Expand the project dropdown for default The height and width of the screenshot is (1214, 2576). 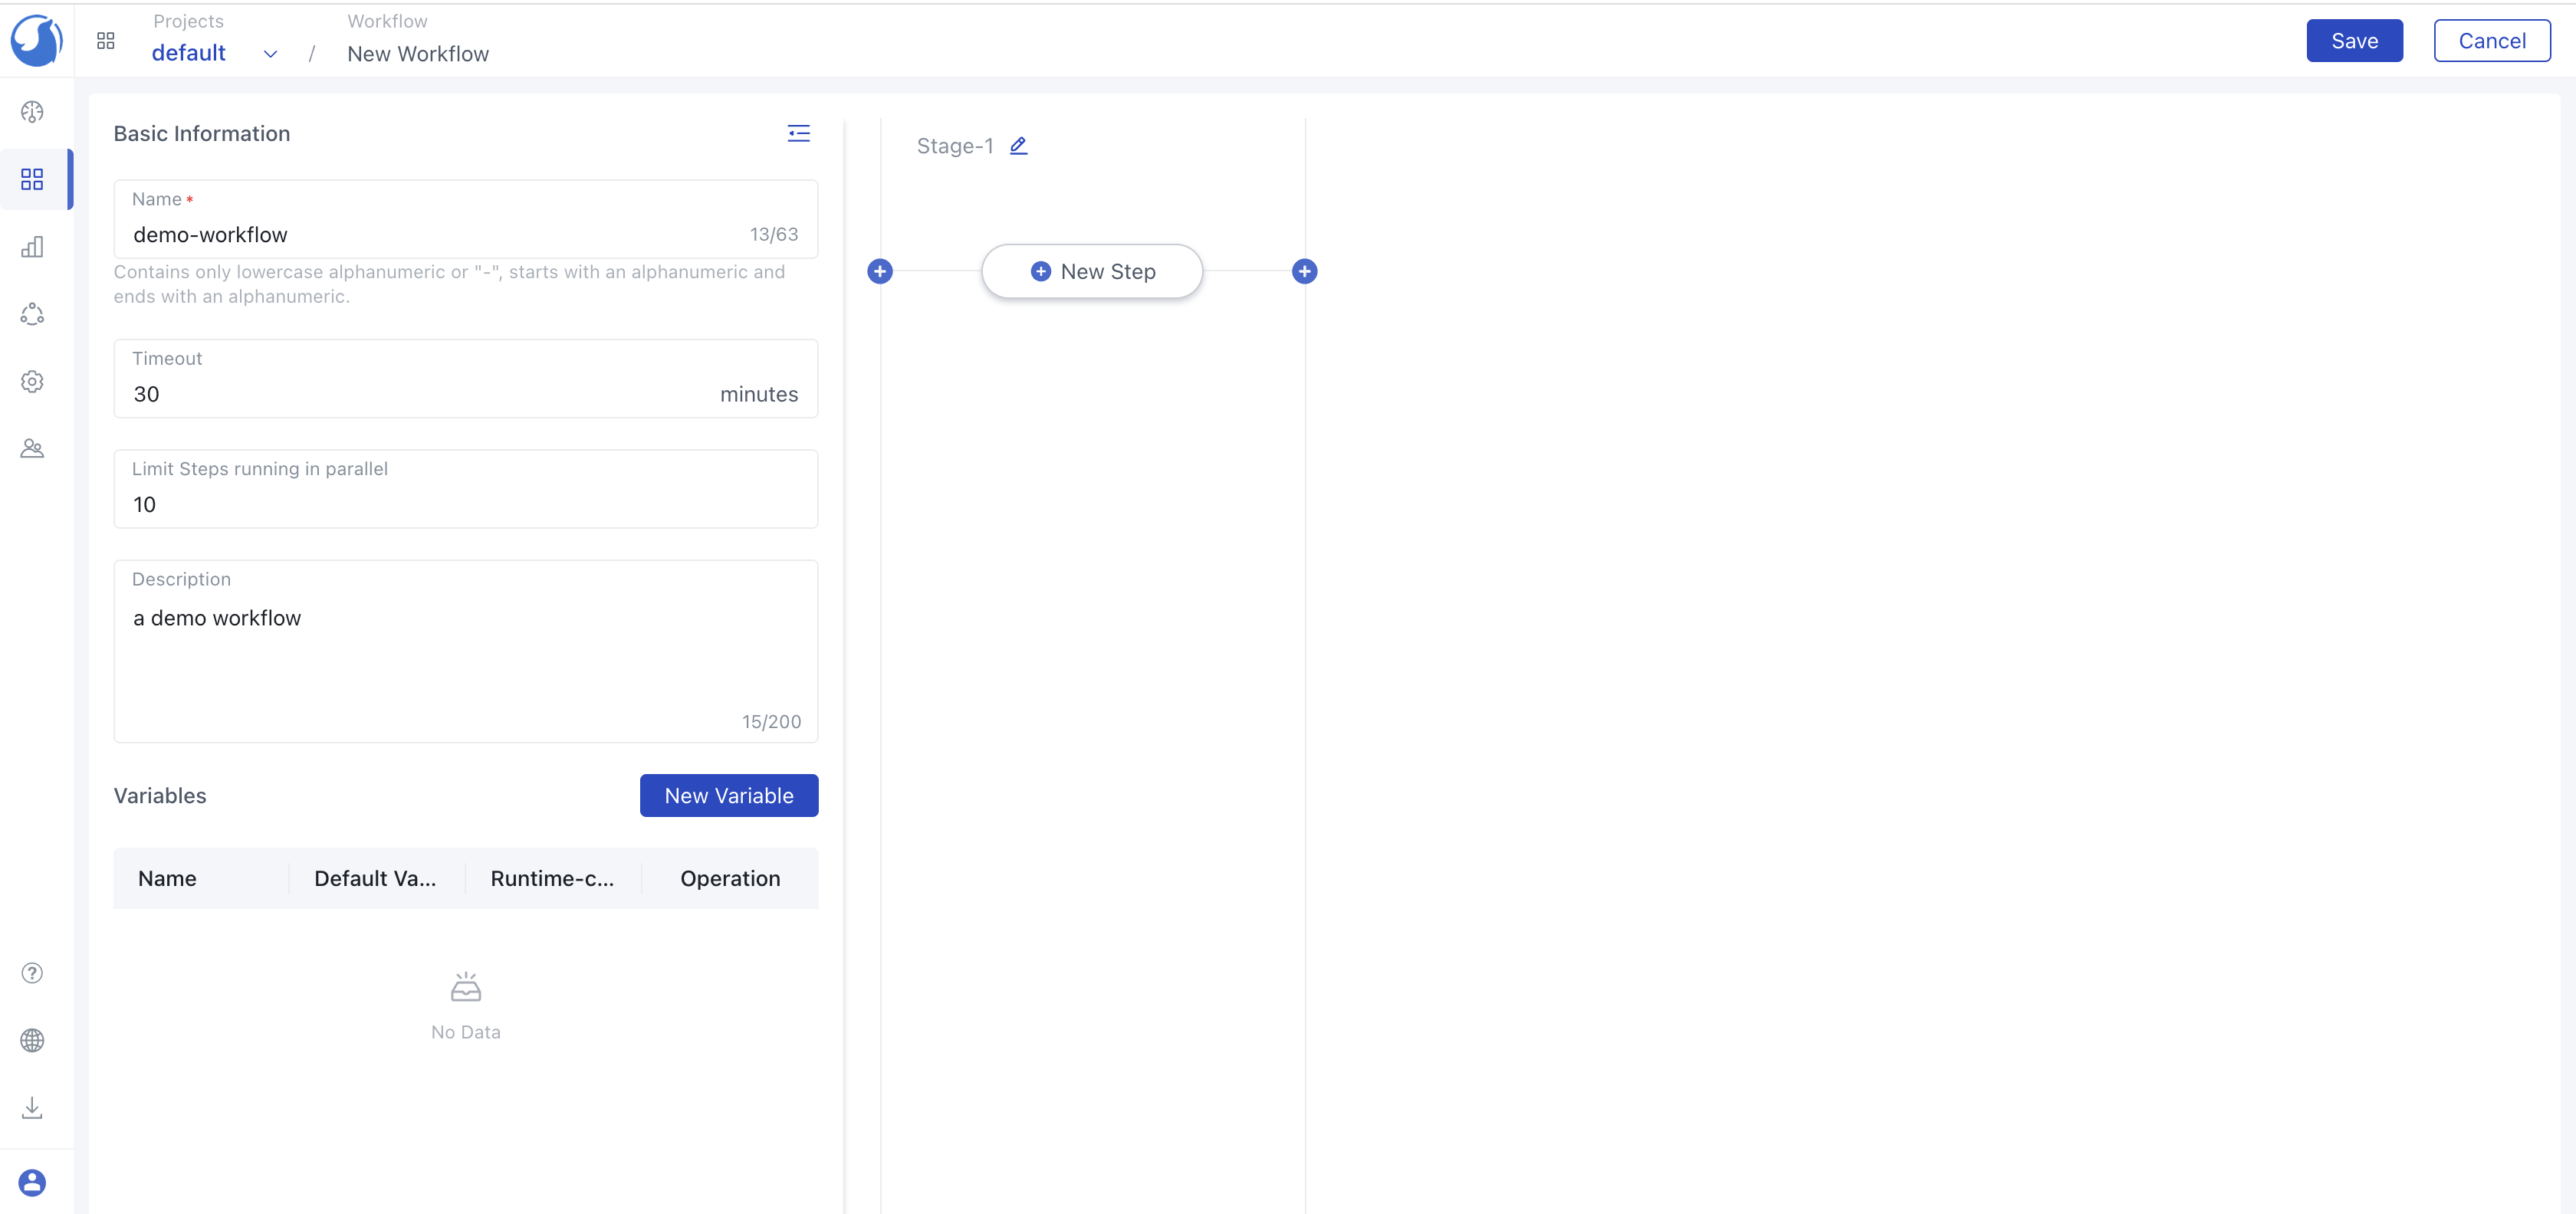(271, 53)
